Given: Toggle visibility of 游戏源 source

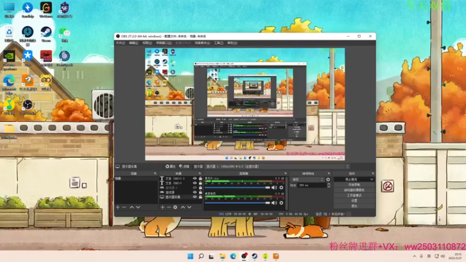Looking at the screenshot, I should pyautogui.click(x=195, y=192).
